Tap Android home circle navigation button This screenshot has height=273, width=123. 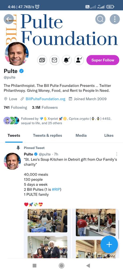(61, 266)
